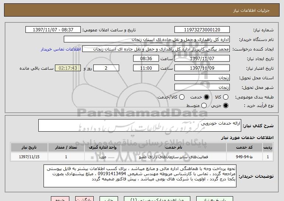Click the کد خدمت column header
This screenshot has width=284, height=201.
(244, 148)
